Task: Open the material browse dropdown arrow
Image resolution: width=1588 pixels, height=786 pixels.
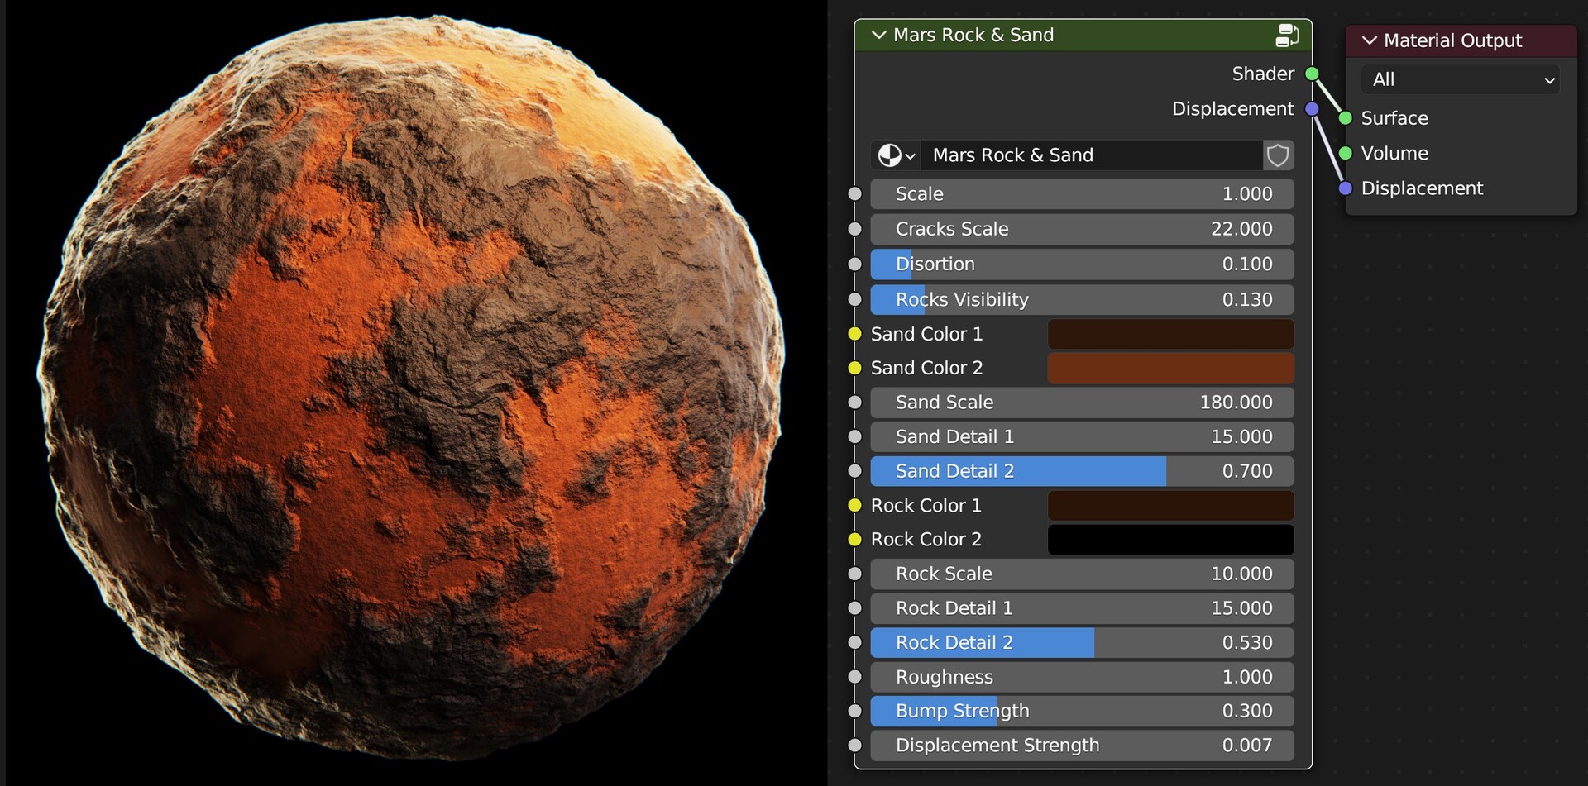Action: click(x=910, y=155)
